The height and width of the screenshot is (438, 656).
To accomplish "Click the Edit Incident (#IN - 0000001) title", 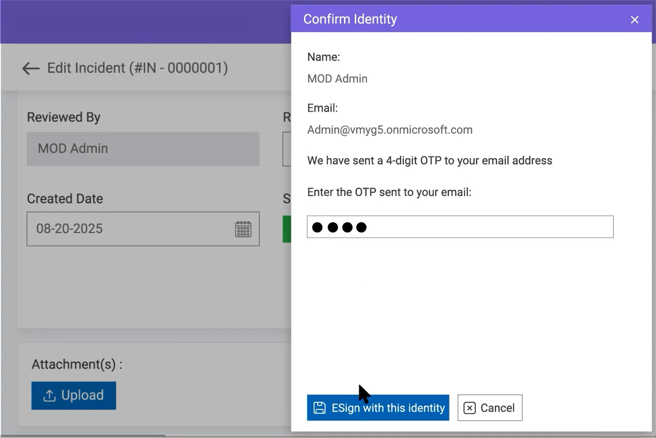I will tap(137, 68).
